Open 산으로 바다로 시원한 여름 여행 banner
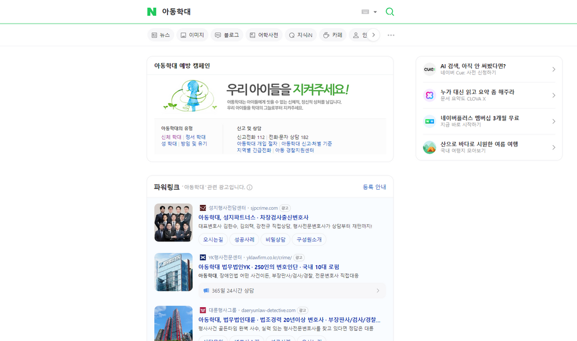The width and height of the screenshot is (577, 341). [x=479, y=145]
